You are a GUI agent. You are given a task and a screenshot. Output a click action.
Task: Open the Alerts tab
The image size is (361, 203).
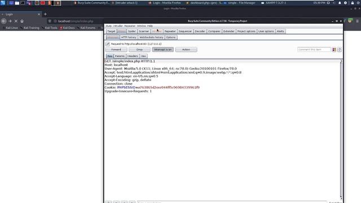(280, 32)
